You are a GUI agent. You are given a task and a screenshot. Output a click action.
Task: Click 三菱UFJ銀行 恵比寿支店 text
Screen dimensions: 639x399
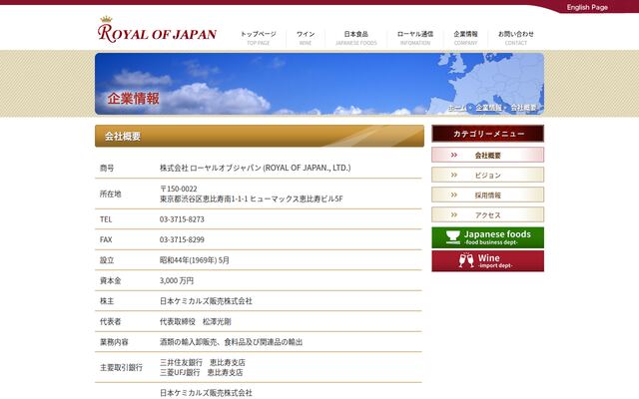202,372
